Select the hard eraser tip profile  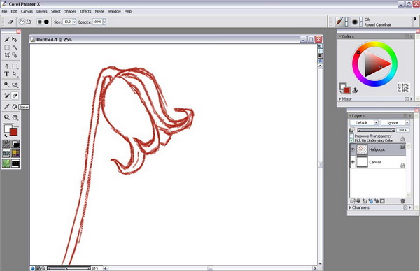46,22
